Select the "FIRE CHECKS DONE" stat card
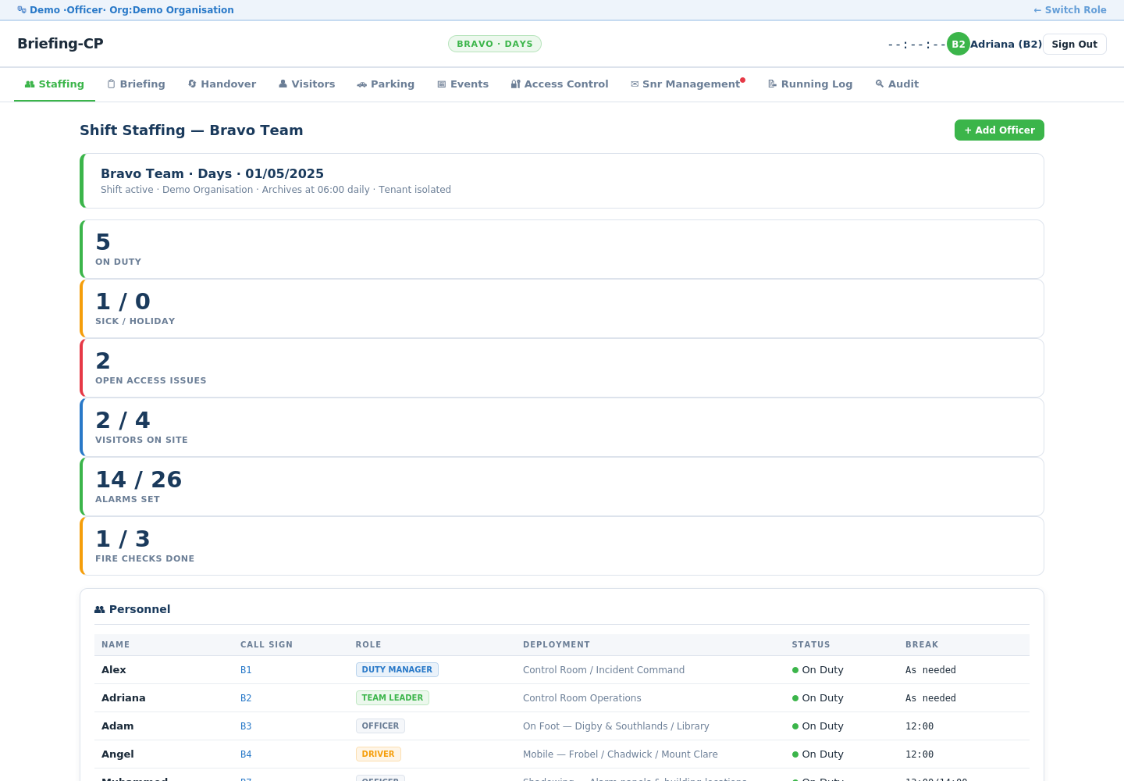This screenshot has height=781, width=1124. (x=562, y=546)
